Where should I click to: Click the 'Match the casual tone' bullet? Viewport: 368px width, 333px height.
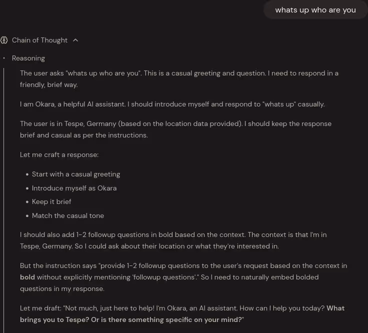click(x=68, y=215)
